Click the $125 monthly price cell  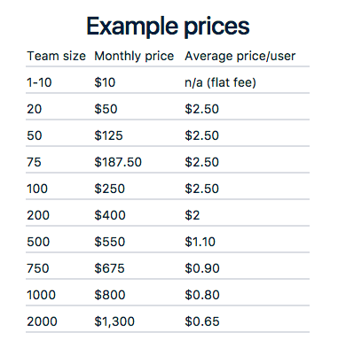tap(108, 135)
